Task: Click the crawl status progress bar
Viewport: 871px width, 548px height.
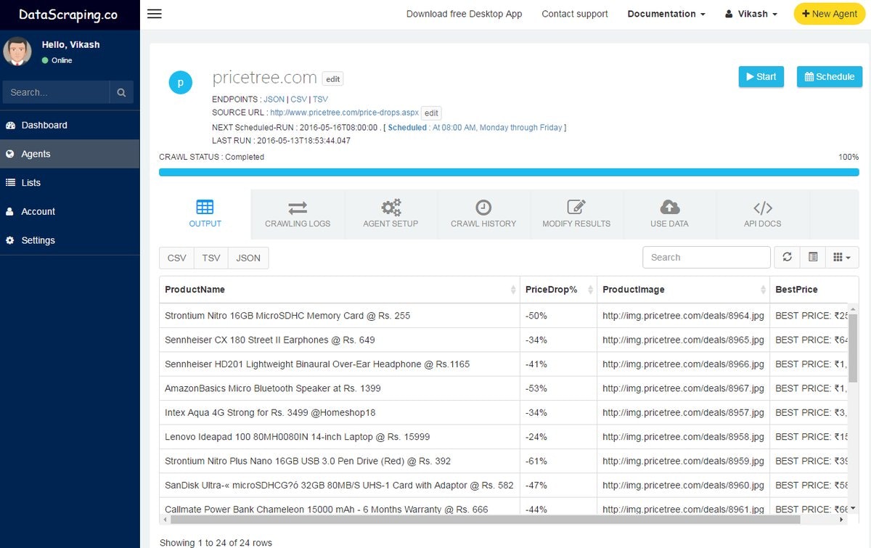Action: point(509,173)
